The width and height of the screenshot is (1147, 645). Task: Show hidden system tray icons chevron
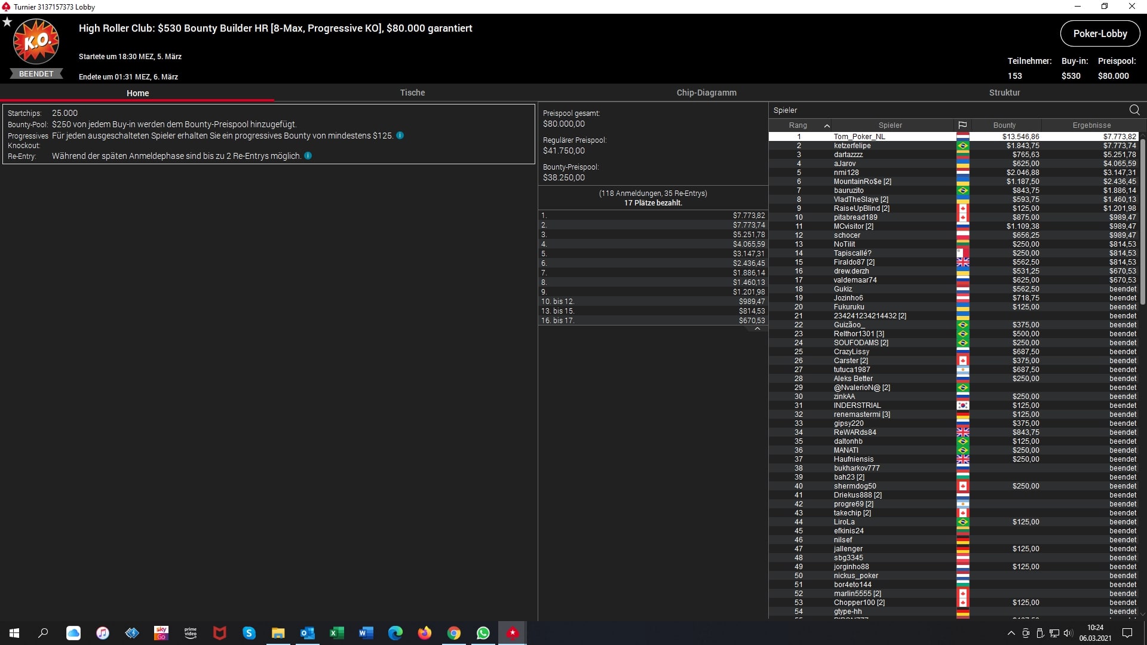(1011, 633)
